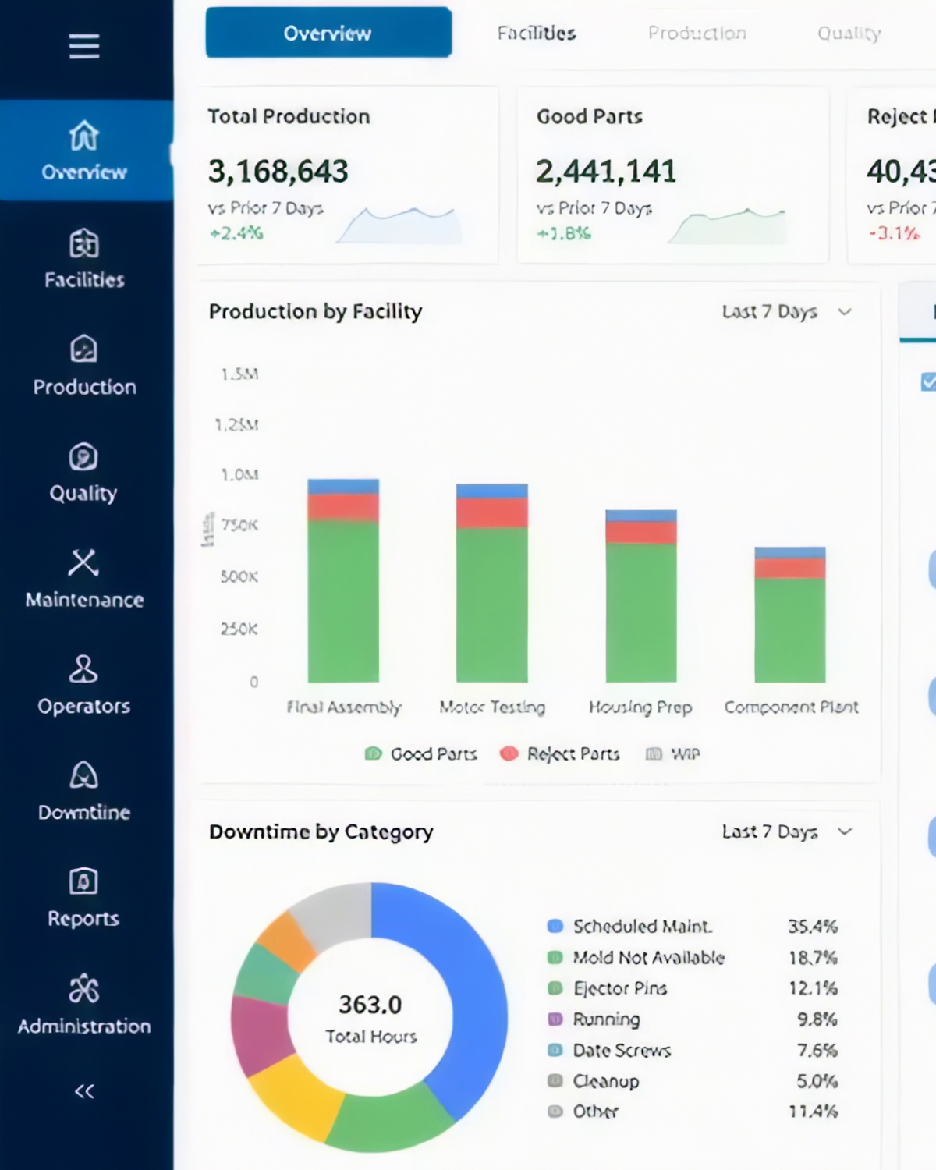The width and height of the screenshot is (936, 1170).
Task: Click the Component Plant axis label
Action: pyautogui.click(x=791, y=707)
